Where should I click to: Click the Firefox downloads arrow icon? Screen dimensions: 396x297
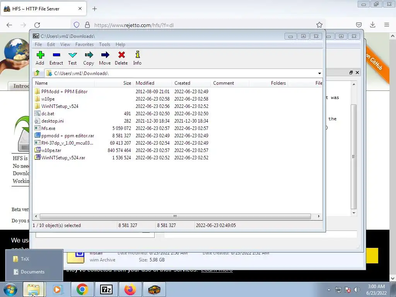[x=372, y=25]
